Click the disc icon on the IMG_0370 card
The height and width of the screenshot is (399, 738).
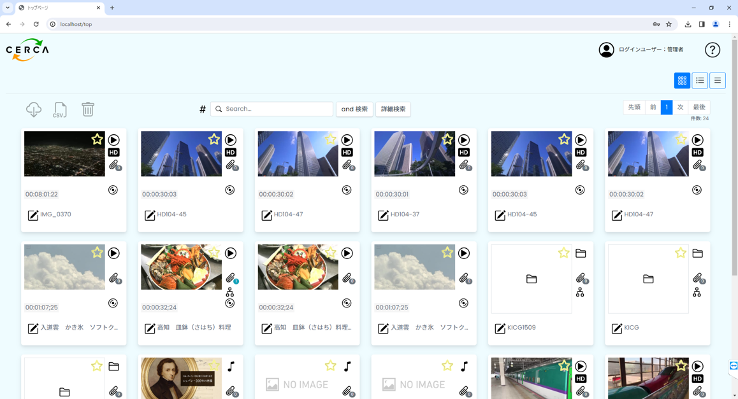pos(113,190)
